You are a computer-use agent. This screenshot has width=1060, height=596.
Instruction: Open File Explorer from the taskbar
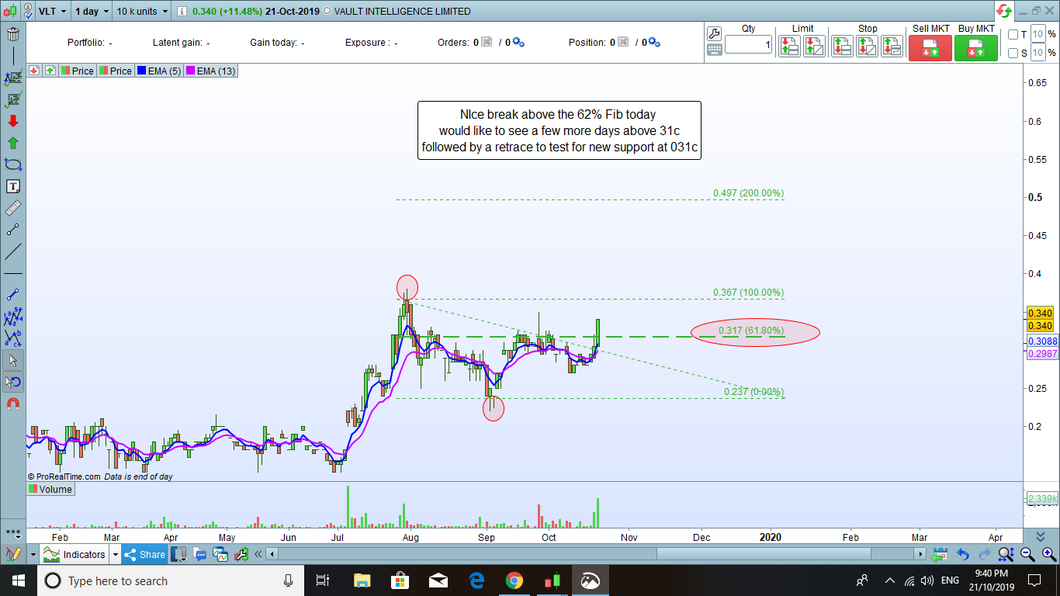point(362,580)
